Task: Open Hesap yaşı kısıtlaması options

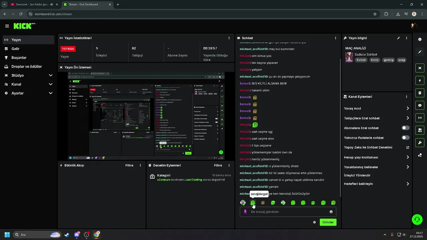Action: [377, 157]
